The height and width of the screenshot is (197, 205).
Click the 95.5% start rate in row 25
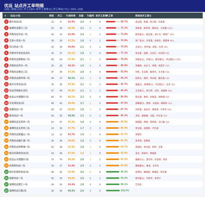(x=124, y=172)
